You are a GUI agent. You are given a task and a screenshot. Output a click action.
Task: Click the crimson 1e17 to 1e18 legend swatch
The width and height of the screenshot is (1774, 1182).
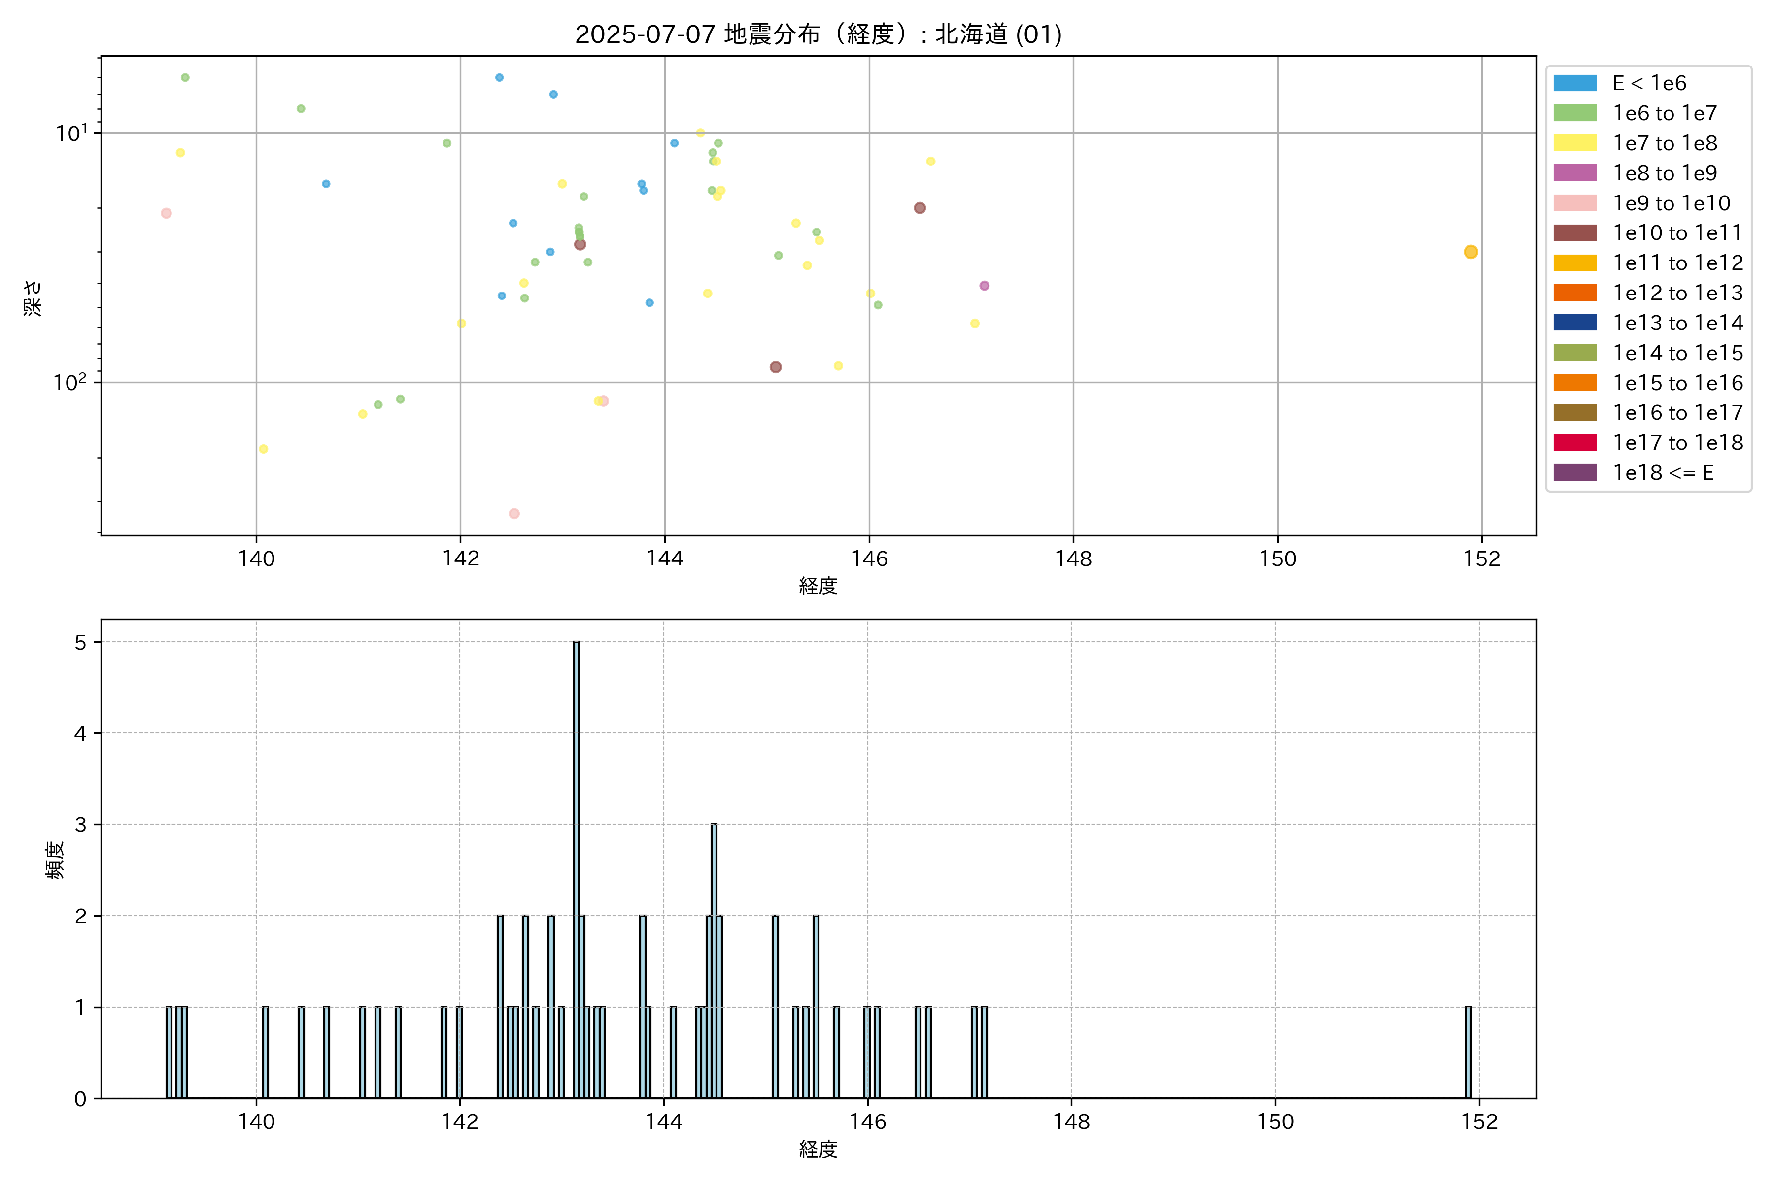pyautogui.click(x=1574, y=442)
